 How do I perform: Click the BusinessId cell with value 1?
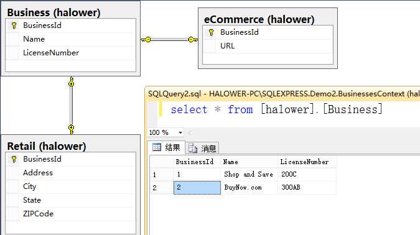[197, 175]
